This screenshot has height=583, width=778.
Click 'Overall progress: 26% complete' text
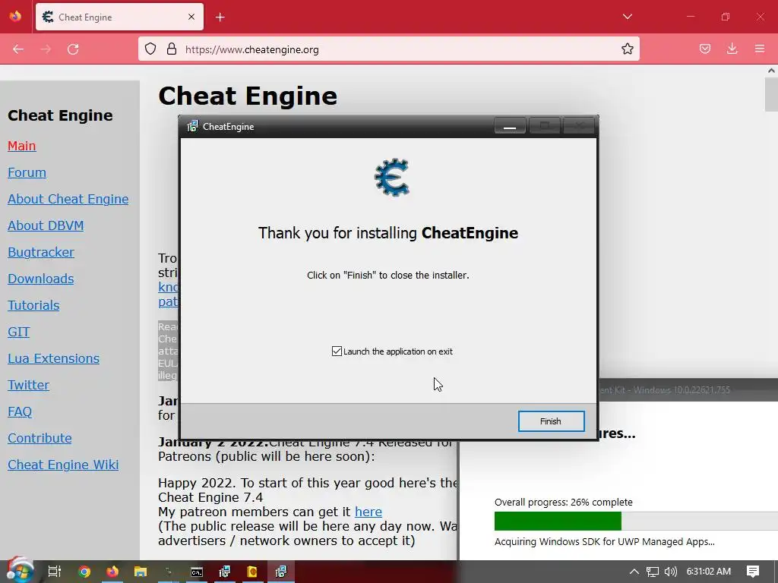pos(563,502)
